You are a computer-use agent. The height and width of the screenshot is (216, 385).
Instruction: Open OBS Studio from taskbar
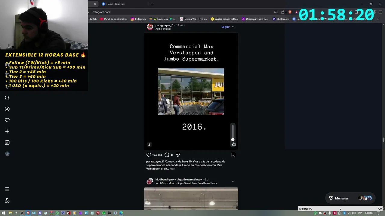(22, 213)
